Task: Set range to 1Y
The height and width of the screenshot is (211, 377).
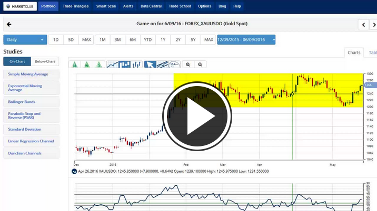Action: coord(163,40)
